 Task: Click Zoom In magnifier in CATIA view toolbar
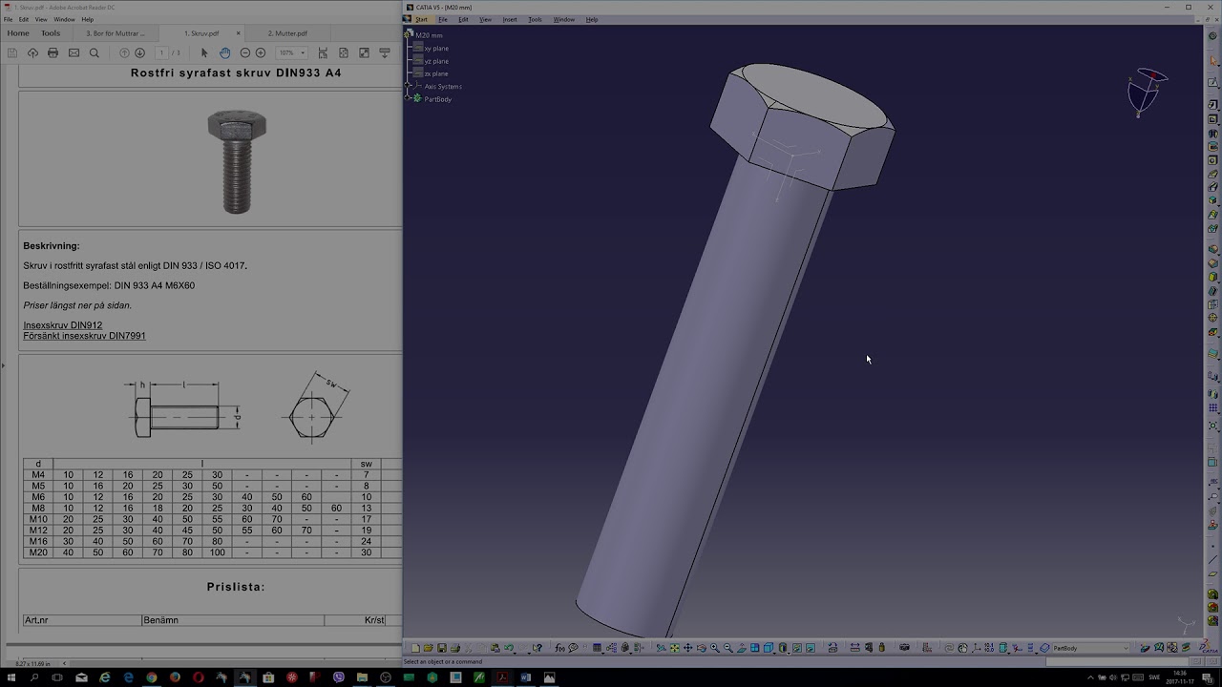click(x=714, y=648)
